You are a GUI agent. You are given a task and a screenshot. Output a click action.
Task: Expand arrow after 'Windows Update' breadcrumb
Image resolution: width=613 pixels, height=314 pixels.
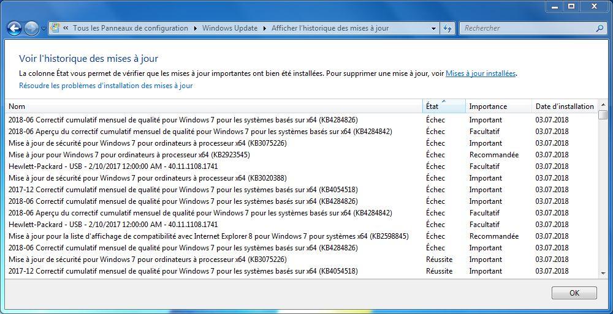265,28
